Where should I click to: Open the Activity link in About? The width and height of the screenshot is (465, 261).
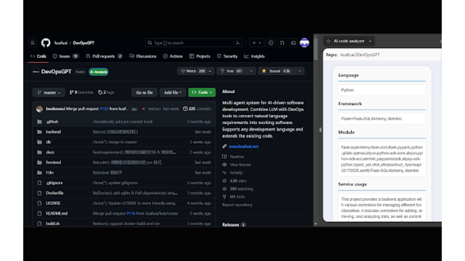point(236,172)
